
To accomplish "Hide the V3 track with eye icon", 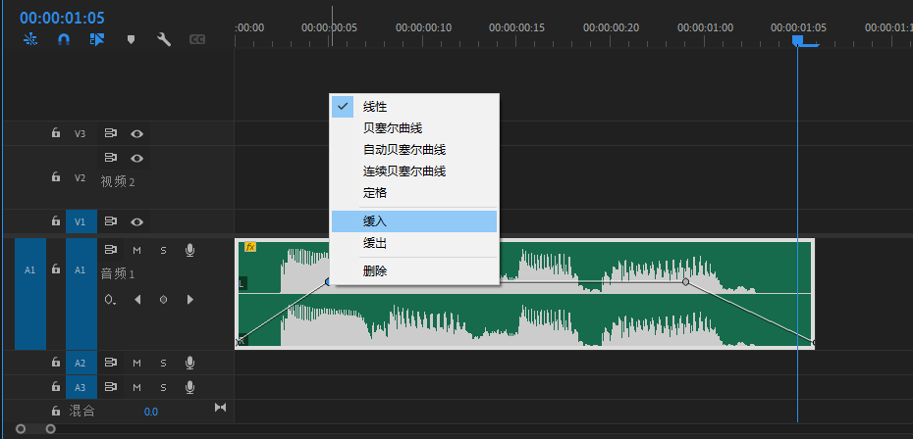I will (137, 133).
